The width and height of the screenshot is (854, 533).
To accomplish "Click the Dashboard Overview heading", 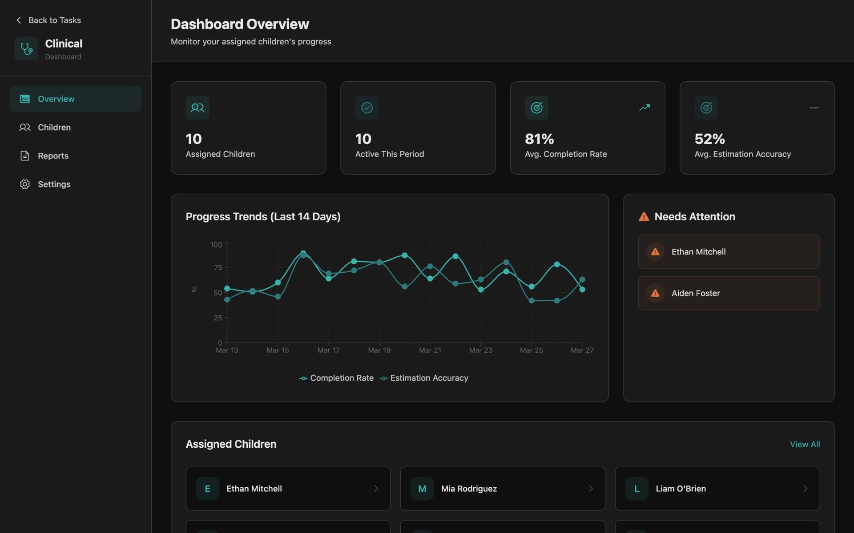I will (x=240, y=24).
